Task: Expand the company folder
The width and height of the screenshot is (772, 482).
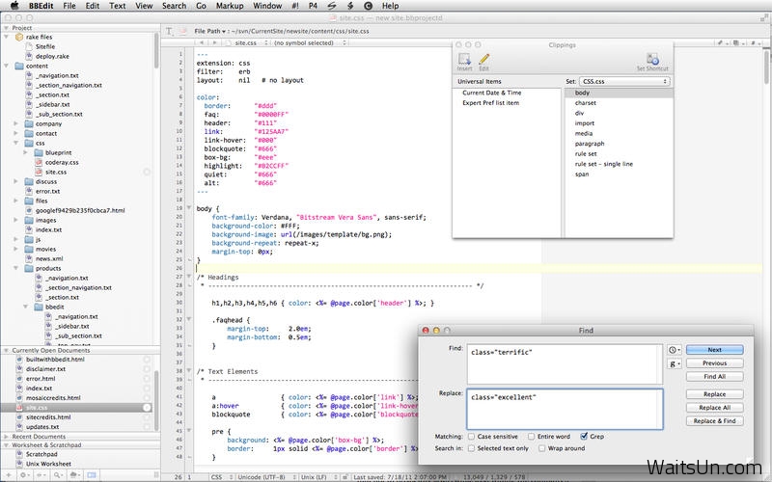Action: [x=15, y=124]
